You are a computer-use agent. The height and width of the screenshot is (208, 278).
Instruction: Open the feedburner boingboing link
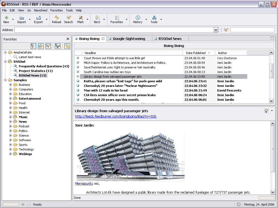[116, 116]
